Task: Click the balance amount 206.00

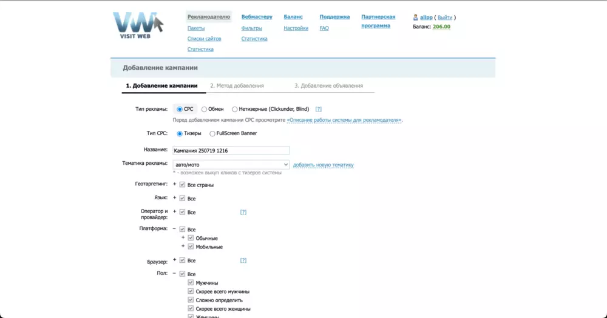Action: point(441,27)
